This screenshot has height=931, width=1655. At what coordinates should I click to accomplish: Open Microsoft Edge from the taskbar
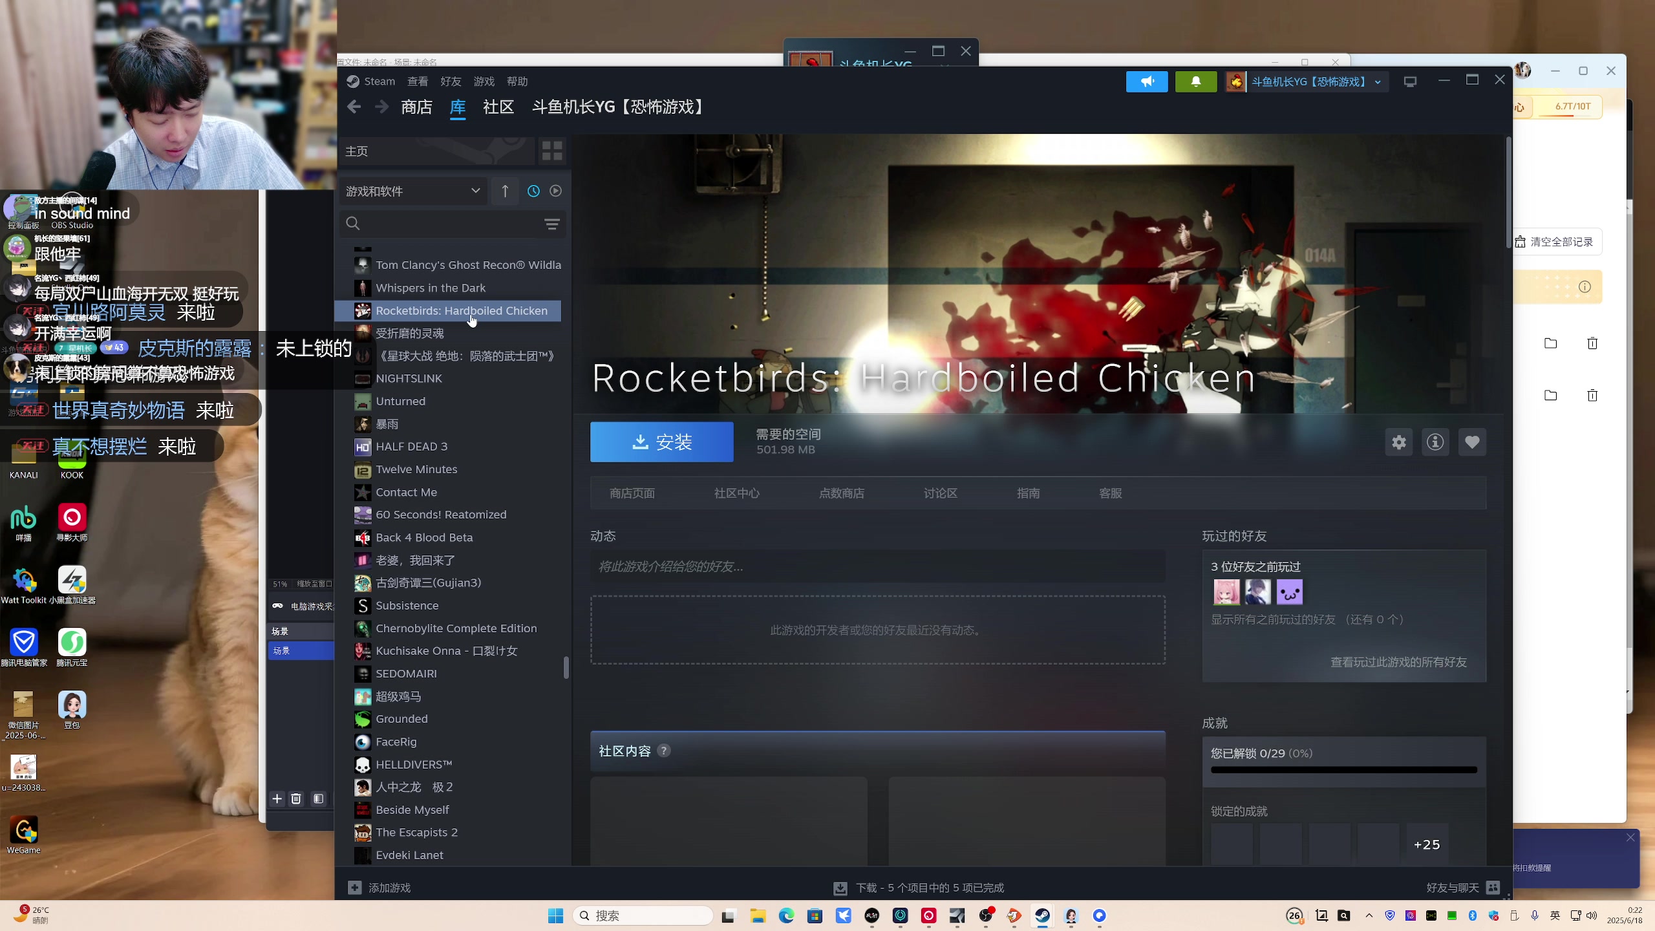click(786, 915)
